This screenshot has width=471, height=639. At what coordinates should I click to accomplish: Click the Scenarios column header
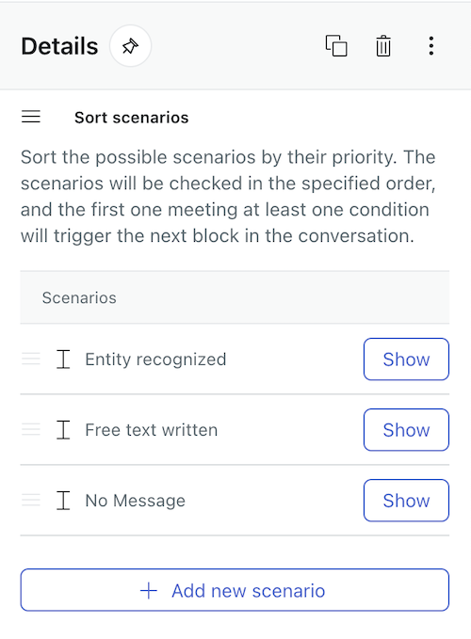(x=79, y=297)
